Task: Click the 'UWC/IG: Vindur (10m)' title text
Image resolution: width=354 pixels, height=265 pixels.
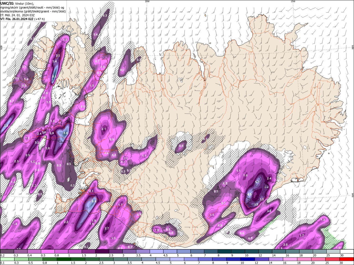Action: (x=17, y=3)
